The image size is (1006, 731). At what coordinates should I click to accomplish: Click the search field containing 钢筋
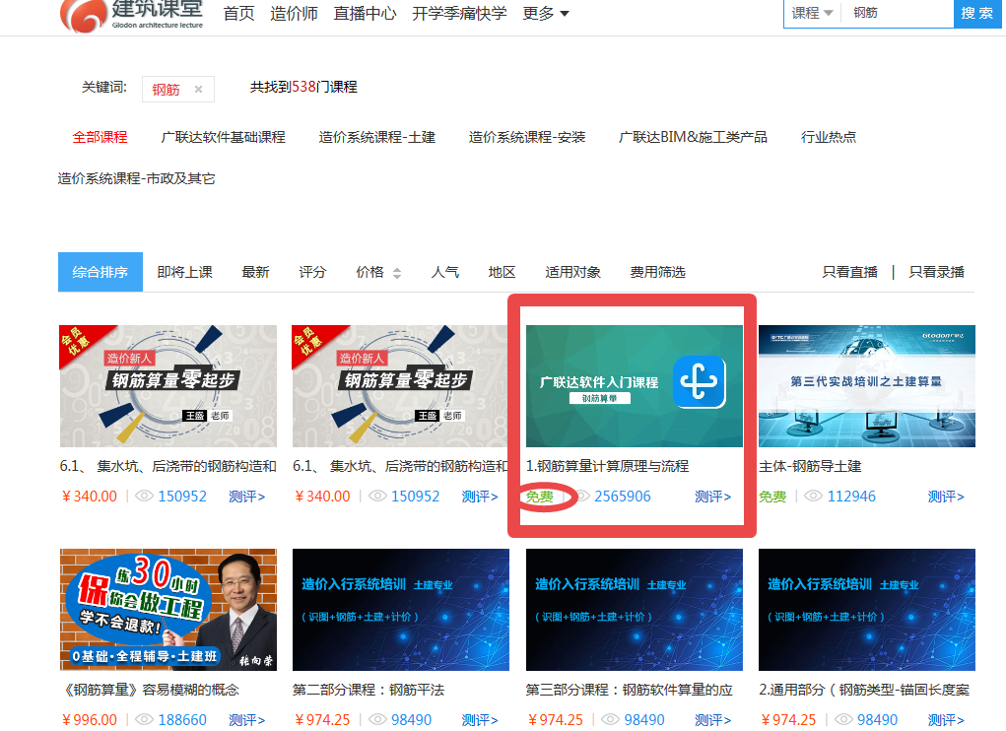[899, 13]
